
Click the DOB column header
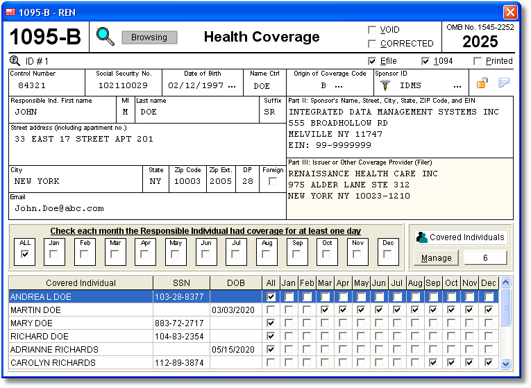[236, 282]
